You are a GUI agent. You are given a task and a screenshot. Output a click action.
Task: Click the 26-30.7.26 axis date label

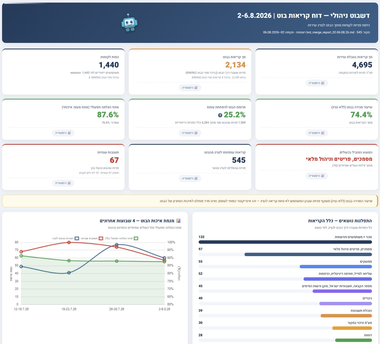tap(117, 309)
